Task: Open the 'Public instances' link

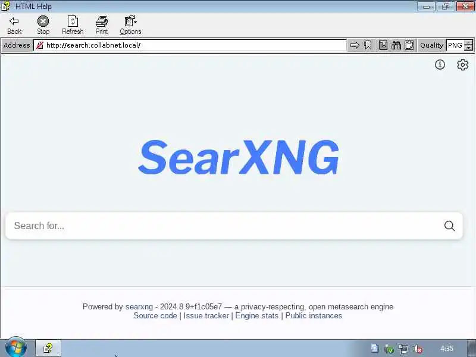Action: (314, 316)
